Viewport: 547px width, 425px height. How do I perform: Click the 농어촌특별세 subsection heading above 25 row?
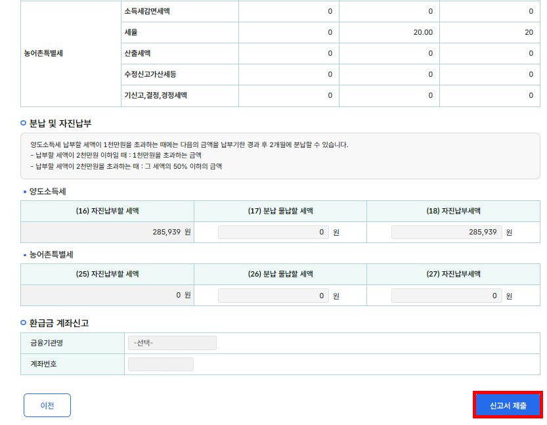[x=51, y=255]
